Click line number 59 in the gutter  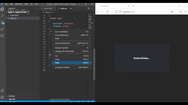coord(44,70)
